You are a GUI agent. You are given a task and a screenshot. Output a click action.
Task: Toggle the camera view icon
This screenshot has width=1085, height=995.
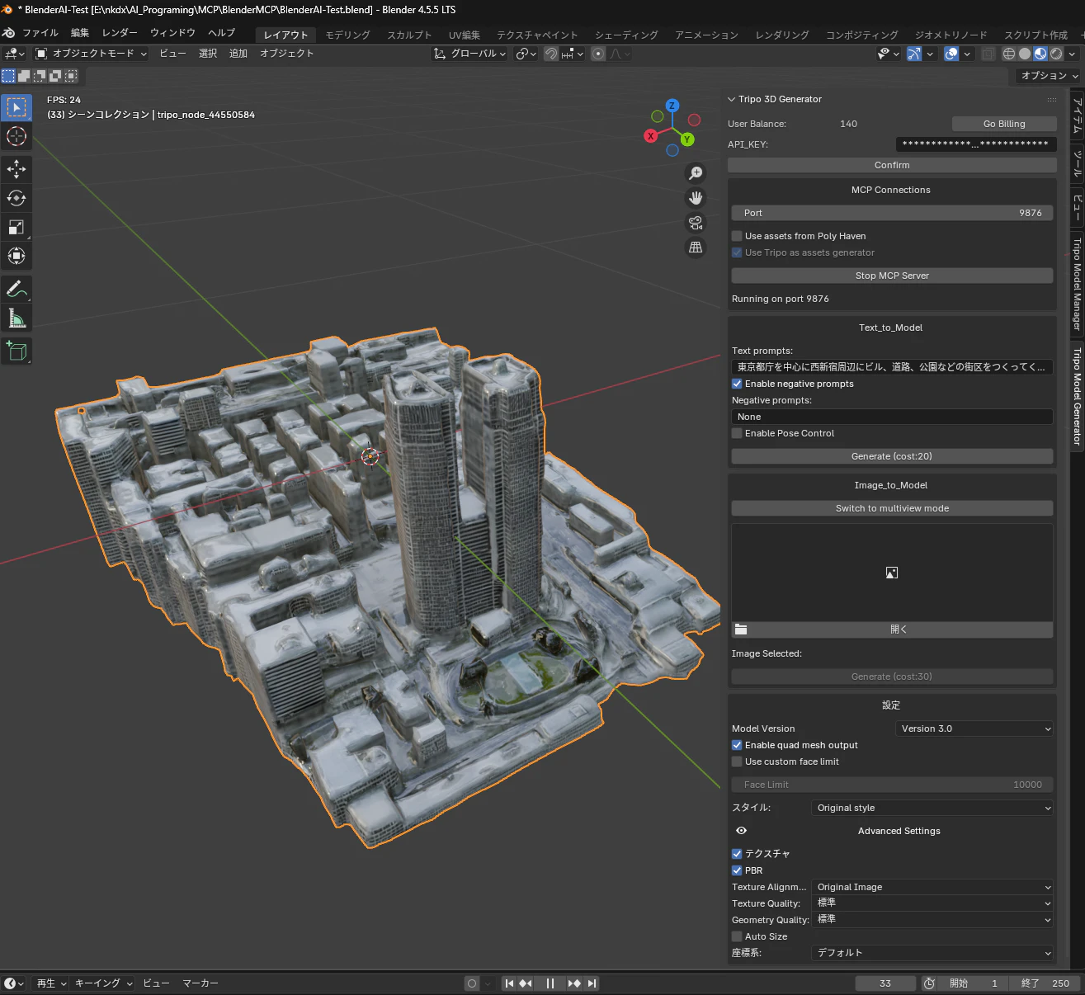coord(696,223)
